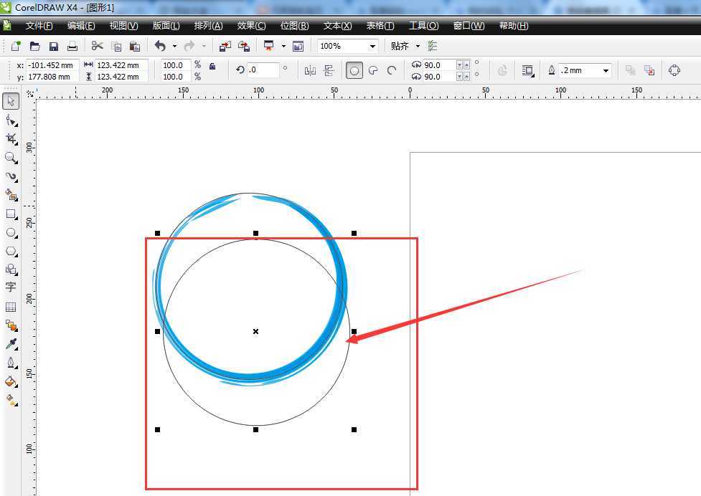Select the Text tool (字)

[11, 287]
